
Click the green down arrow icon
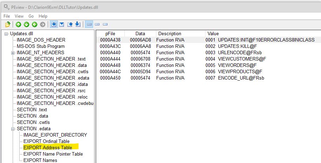point(26,24)
